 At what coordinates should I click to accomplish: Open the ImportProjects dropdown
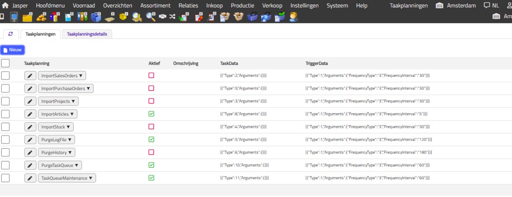58,101
